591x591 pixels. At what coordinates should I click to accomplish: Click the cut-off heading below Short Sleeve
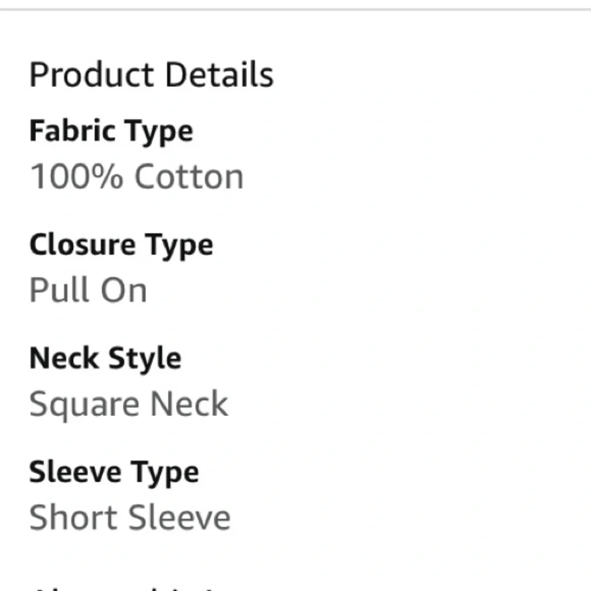(118, 588)
